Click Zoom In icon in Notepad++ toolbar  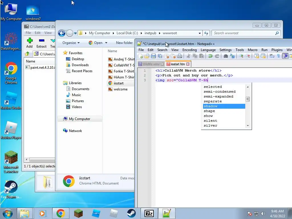[x=241, y=56]
